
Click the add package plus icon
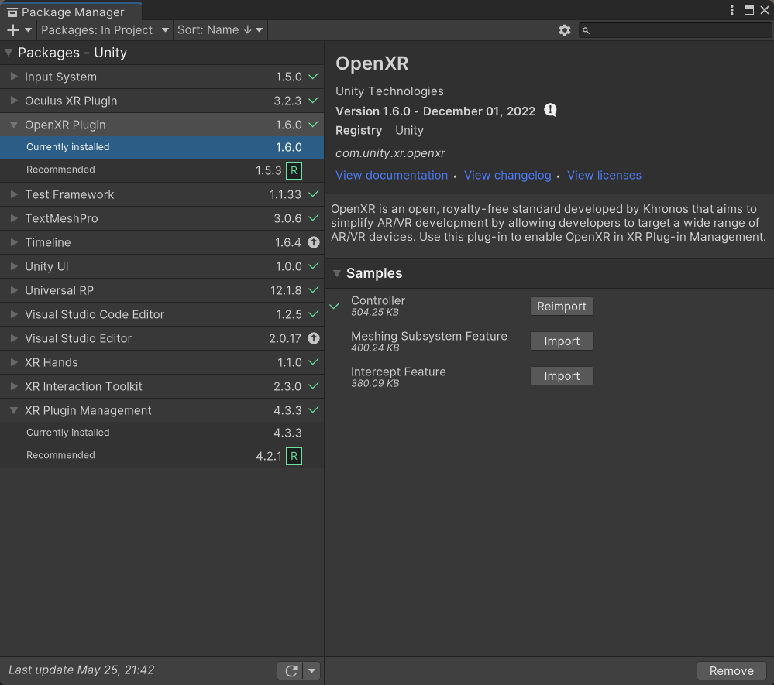point(12,29)
